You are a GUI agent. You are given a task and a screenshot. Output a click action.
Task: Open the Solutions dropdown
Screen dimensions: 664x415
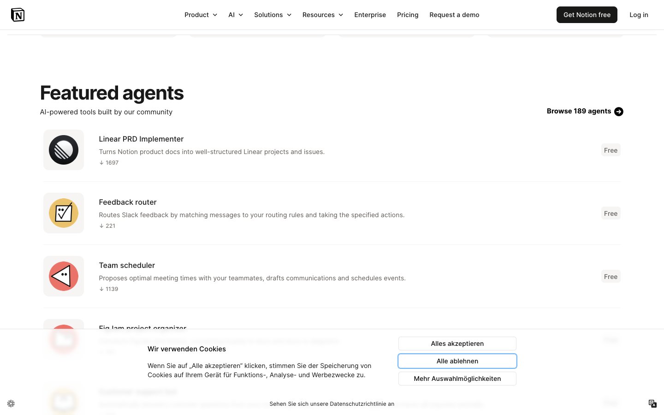click(273, 15)
